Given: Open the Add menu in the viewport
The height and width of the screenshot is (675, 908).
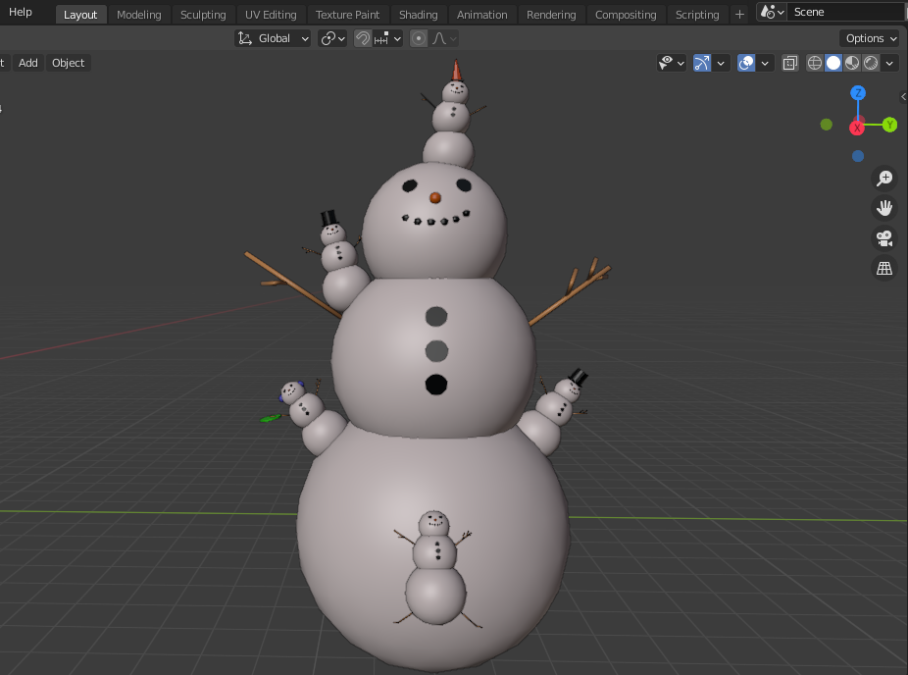Looking at the screenshot, I should coord(27,62).
